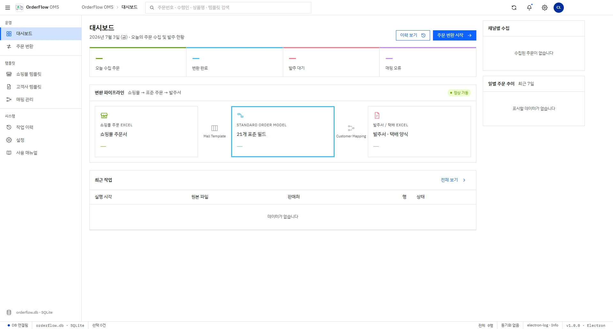Screen dimensions: 613x329
Task: Open 고객사 템플릿 sidebar item
Action: 41,87
